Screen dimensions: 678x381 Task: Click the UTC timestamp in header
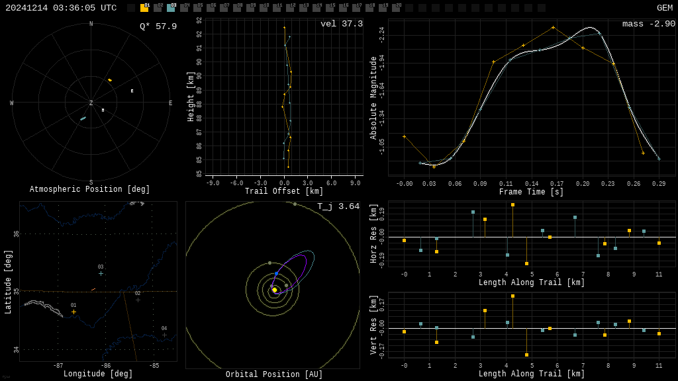tap(61, 8)
